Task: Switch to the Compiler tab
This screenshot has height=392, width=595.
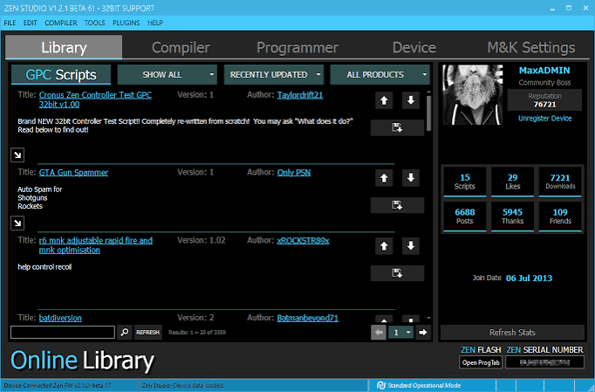Action: tap(181, 47)
